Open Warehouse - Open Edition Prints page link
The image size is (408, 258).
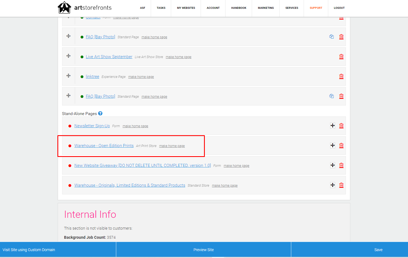coord(104,146)
